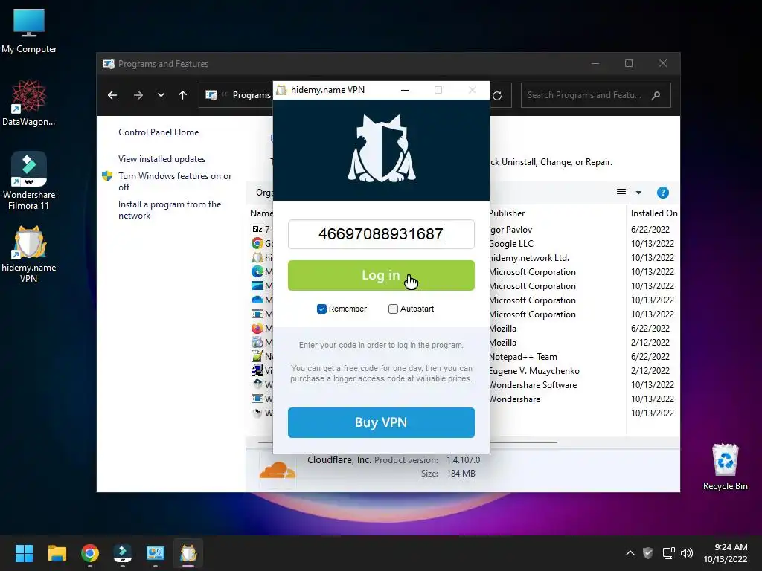Click the search magnifier icon

(x=656, y=95)
